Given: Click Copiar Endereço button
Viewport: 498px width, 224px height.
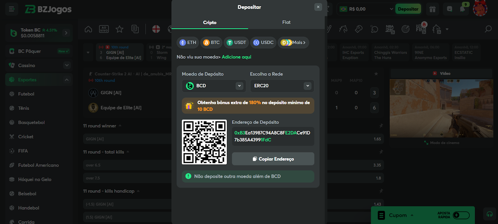Looking at the screenshot, I should 273,159.
